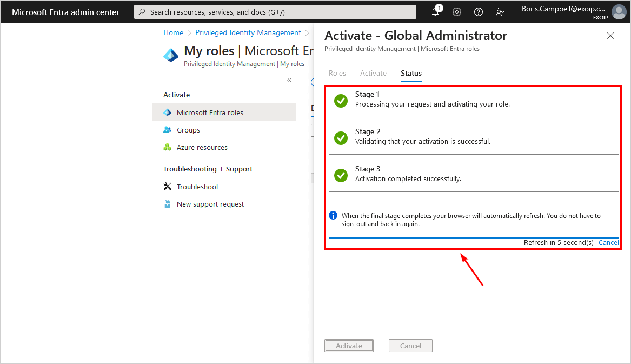Screen dimensions: 631x364
Task: Close the Activate Global Administrator panel
Action: (x=610, y=36)
